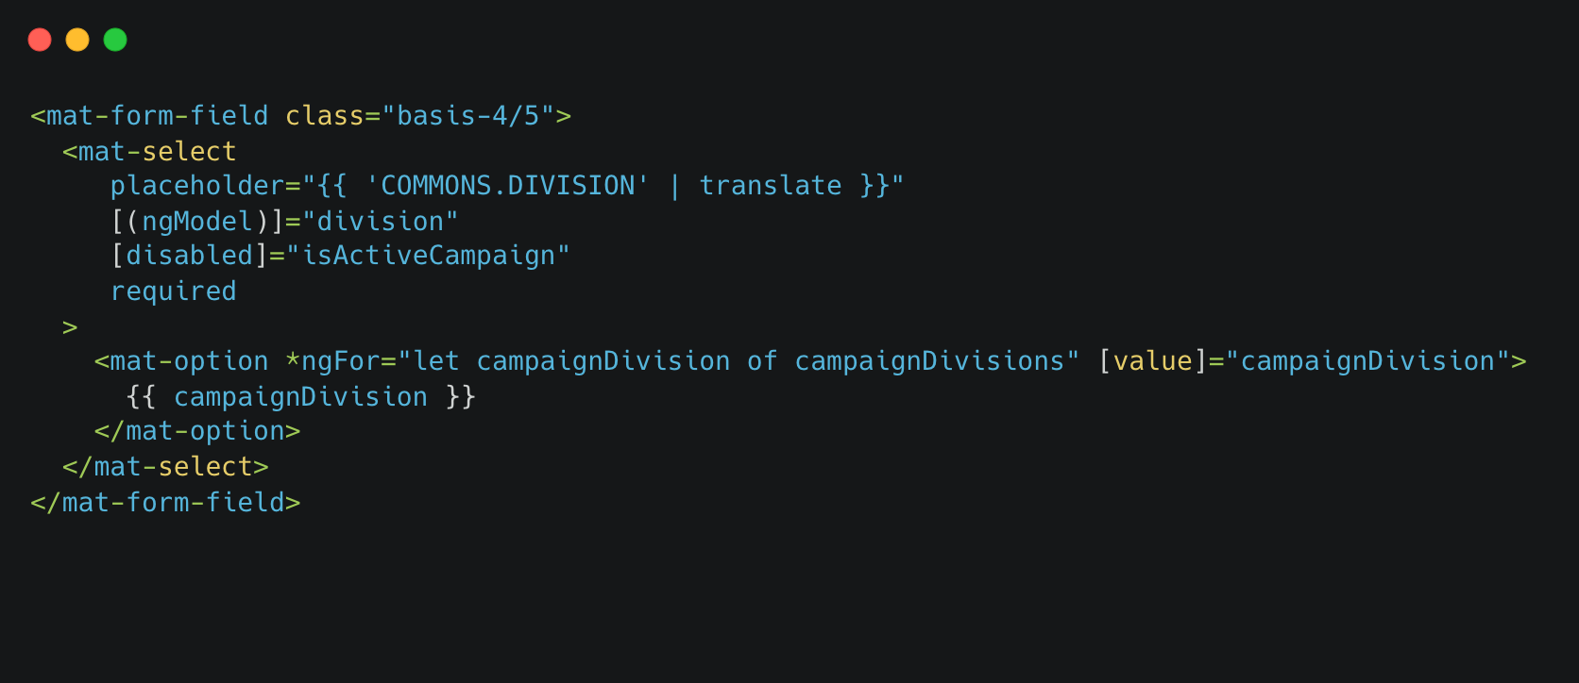This screenshot has width=1579, height=683.
Task: Click the [(ngModel)] binding
Action: click(197, 222)
